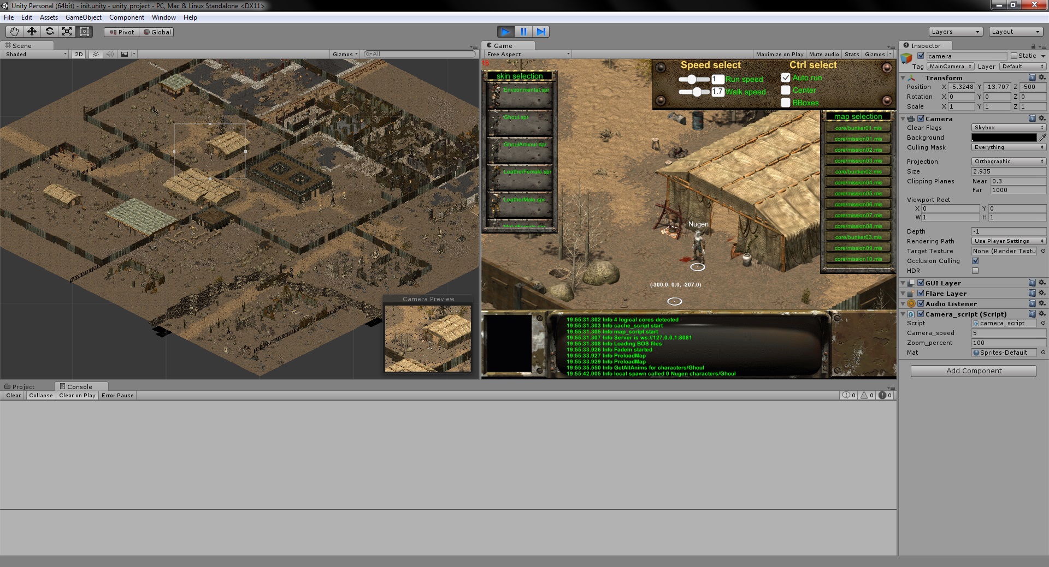Open Clear Flags Skybox dropdown
The height and width of the screenshot is (567, 1049).
[x=1009, y=127]
